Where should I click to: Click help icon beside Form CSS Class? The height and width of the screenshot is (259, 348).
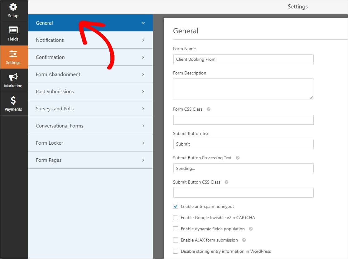pos(208,109)
